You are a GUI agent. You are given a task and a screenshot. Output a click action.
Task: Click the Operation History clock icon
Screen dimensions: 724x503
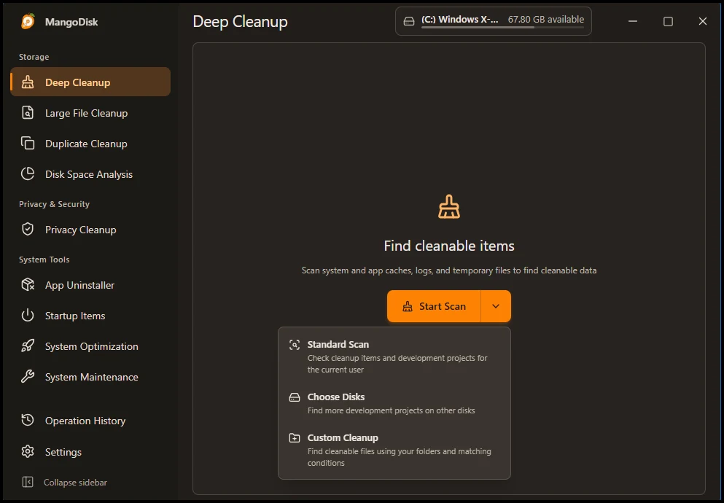28,420
